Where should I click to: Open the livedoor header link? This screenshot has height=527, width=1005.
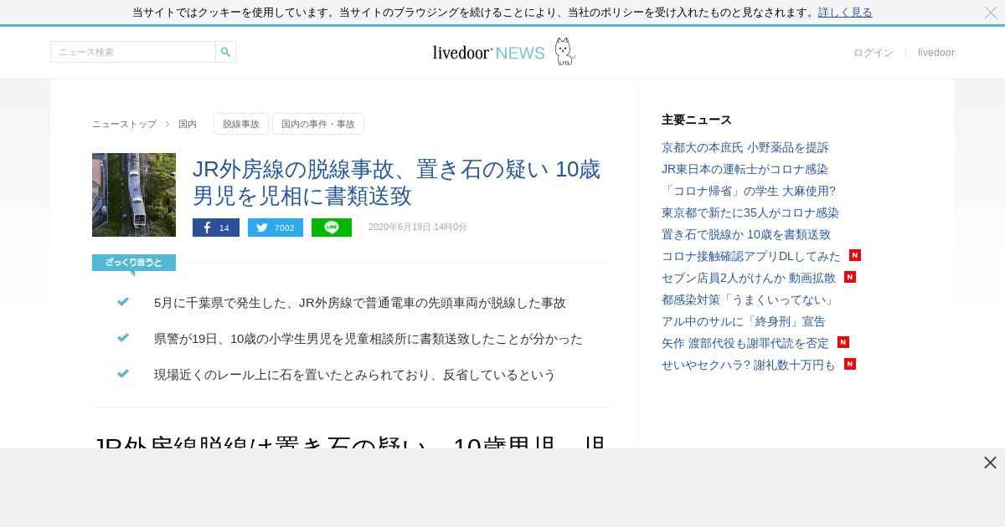pos(936,53)
